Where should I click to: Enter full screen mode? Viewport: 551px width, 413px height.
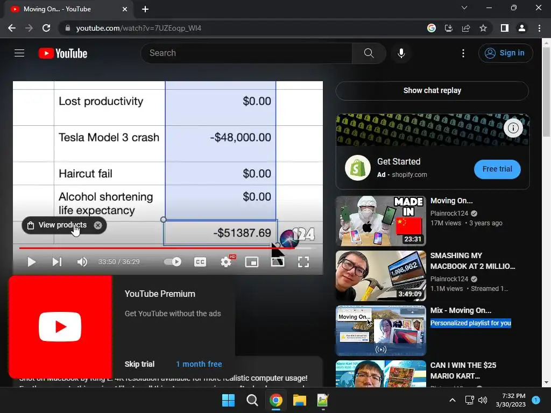(303, 262)
